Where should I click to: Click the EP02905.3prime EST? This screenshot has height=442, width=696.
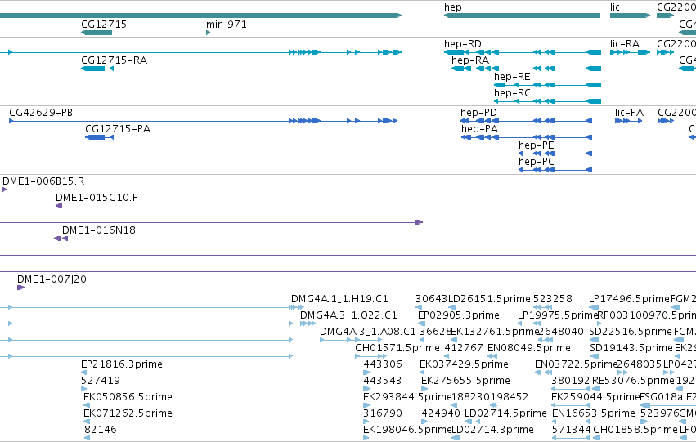[422, 324]
